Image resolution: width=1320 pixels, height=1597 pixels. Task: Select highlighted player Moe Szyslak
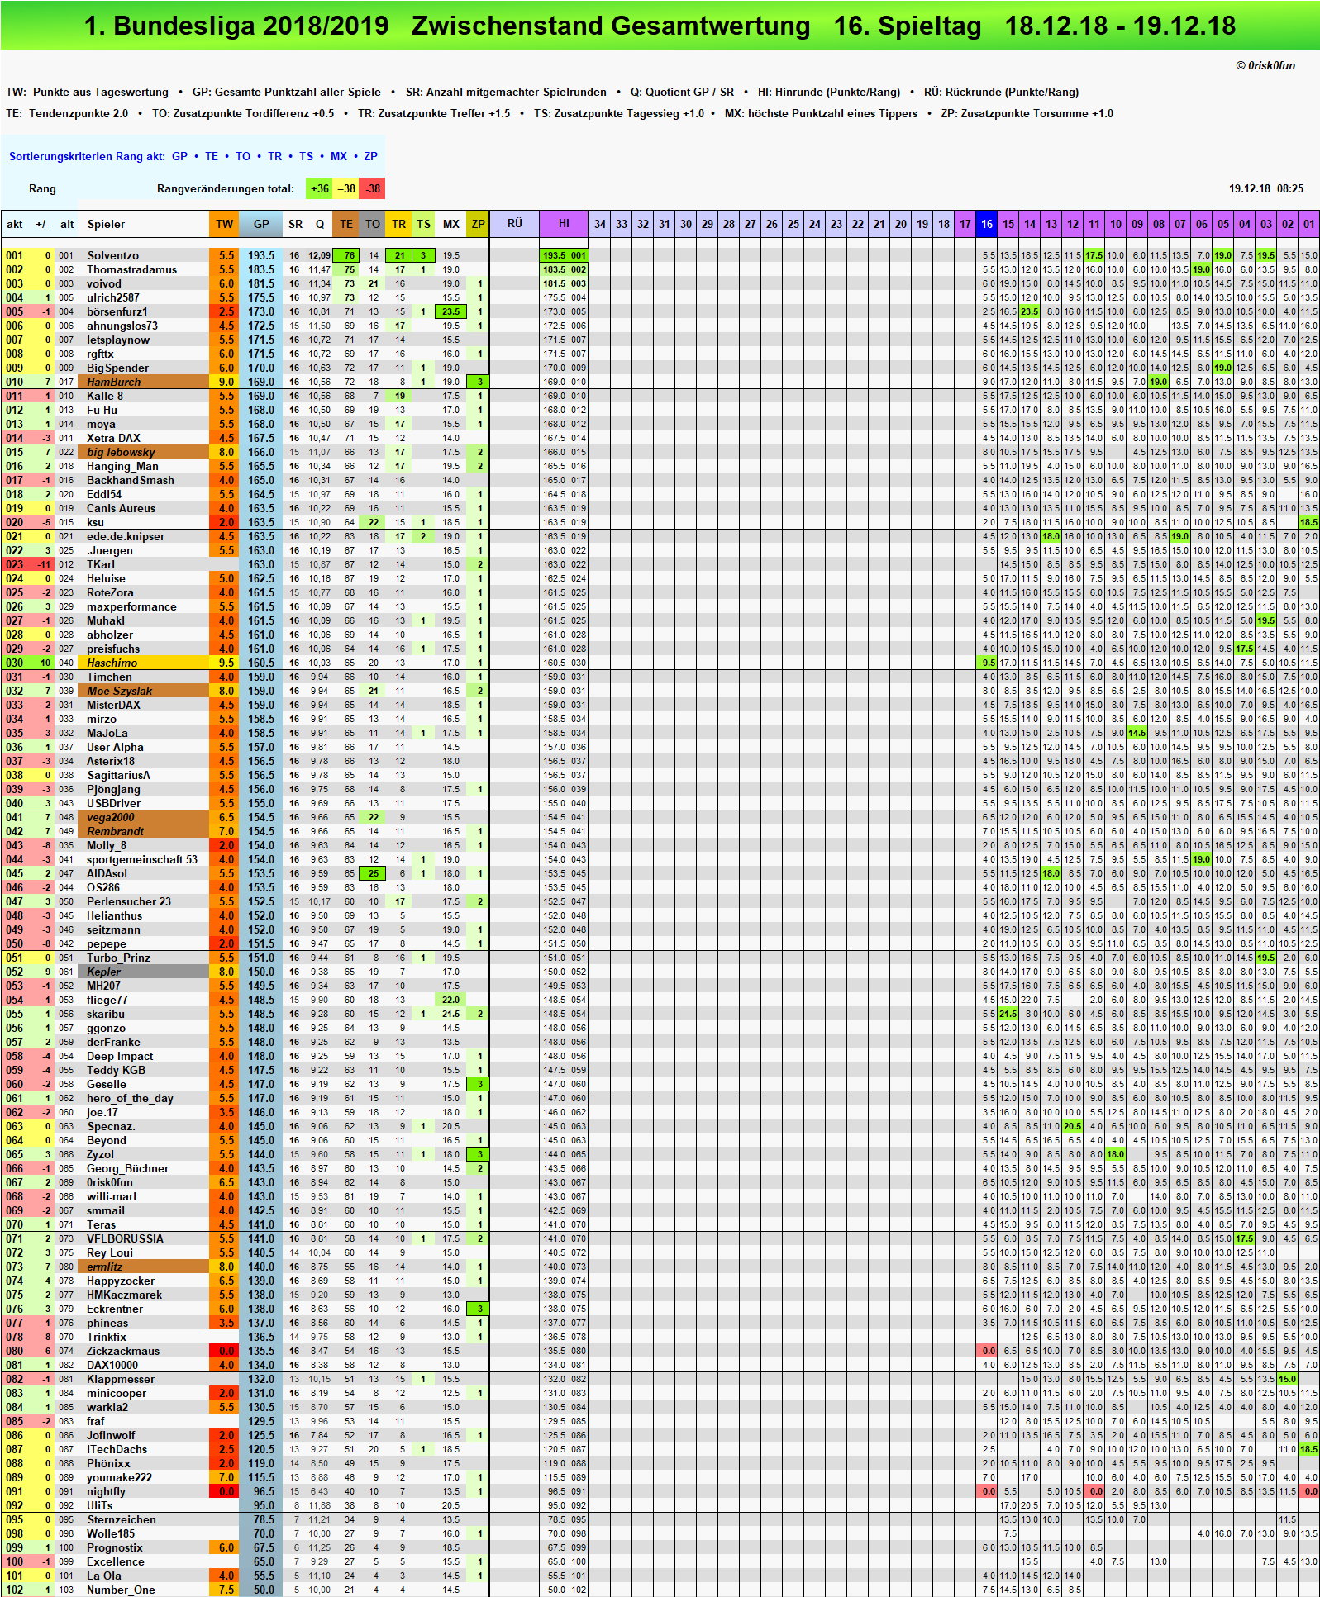[120, 691]
